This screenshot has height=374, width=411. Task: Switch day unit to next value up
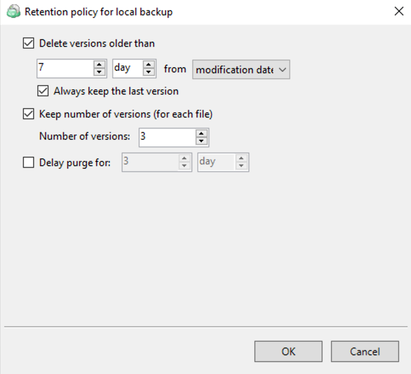pos(148,65)
